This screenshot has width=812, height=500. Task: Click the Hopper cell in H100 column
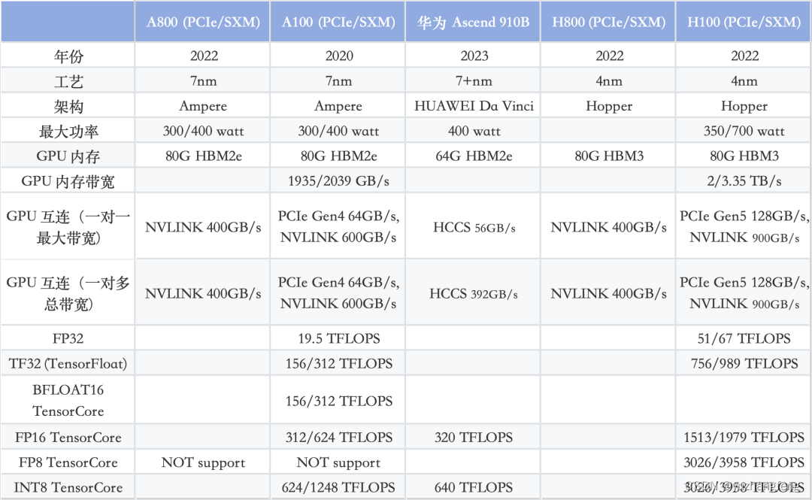tap(744, 106)
